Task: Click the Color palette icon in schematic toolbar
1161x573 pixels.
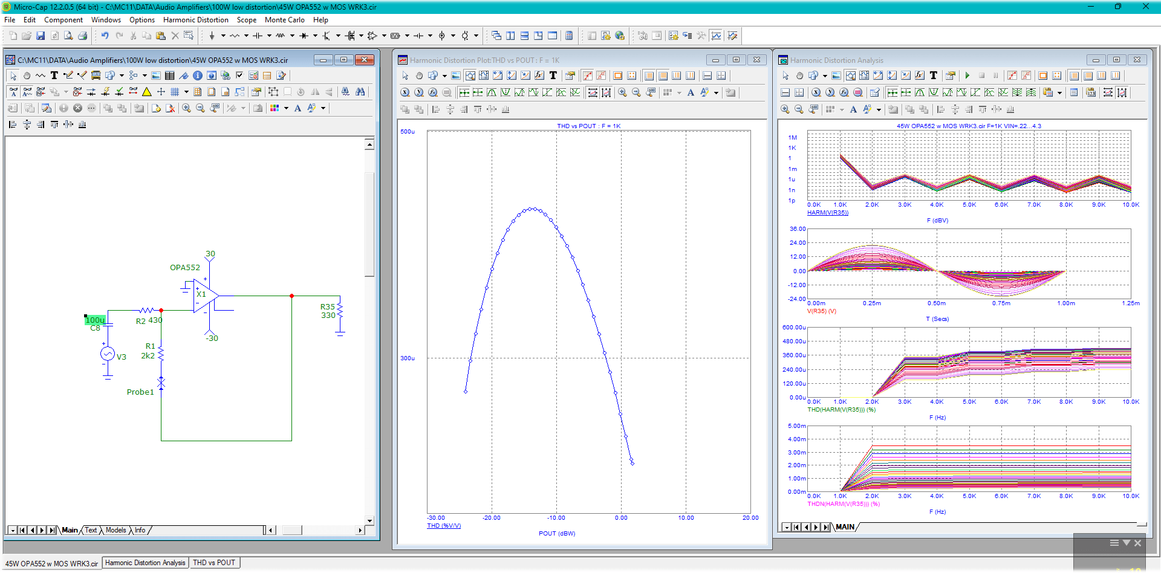Action: [275, 108]
